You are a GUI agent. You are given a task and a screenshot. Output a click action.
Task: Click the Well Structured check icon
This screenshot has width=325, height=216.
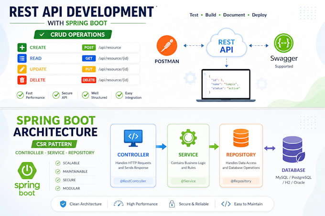click(86, 95)
